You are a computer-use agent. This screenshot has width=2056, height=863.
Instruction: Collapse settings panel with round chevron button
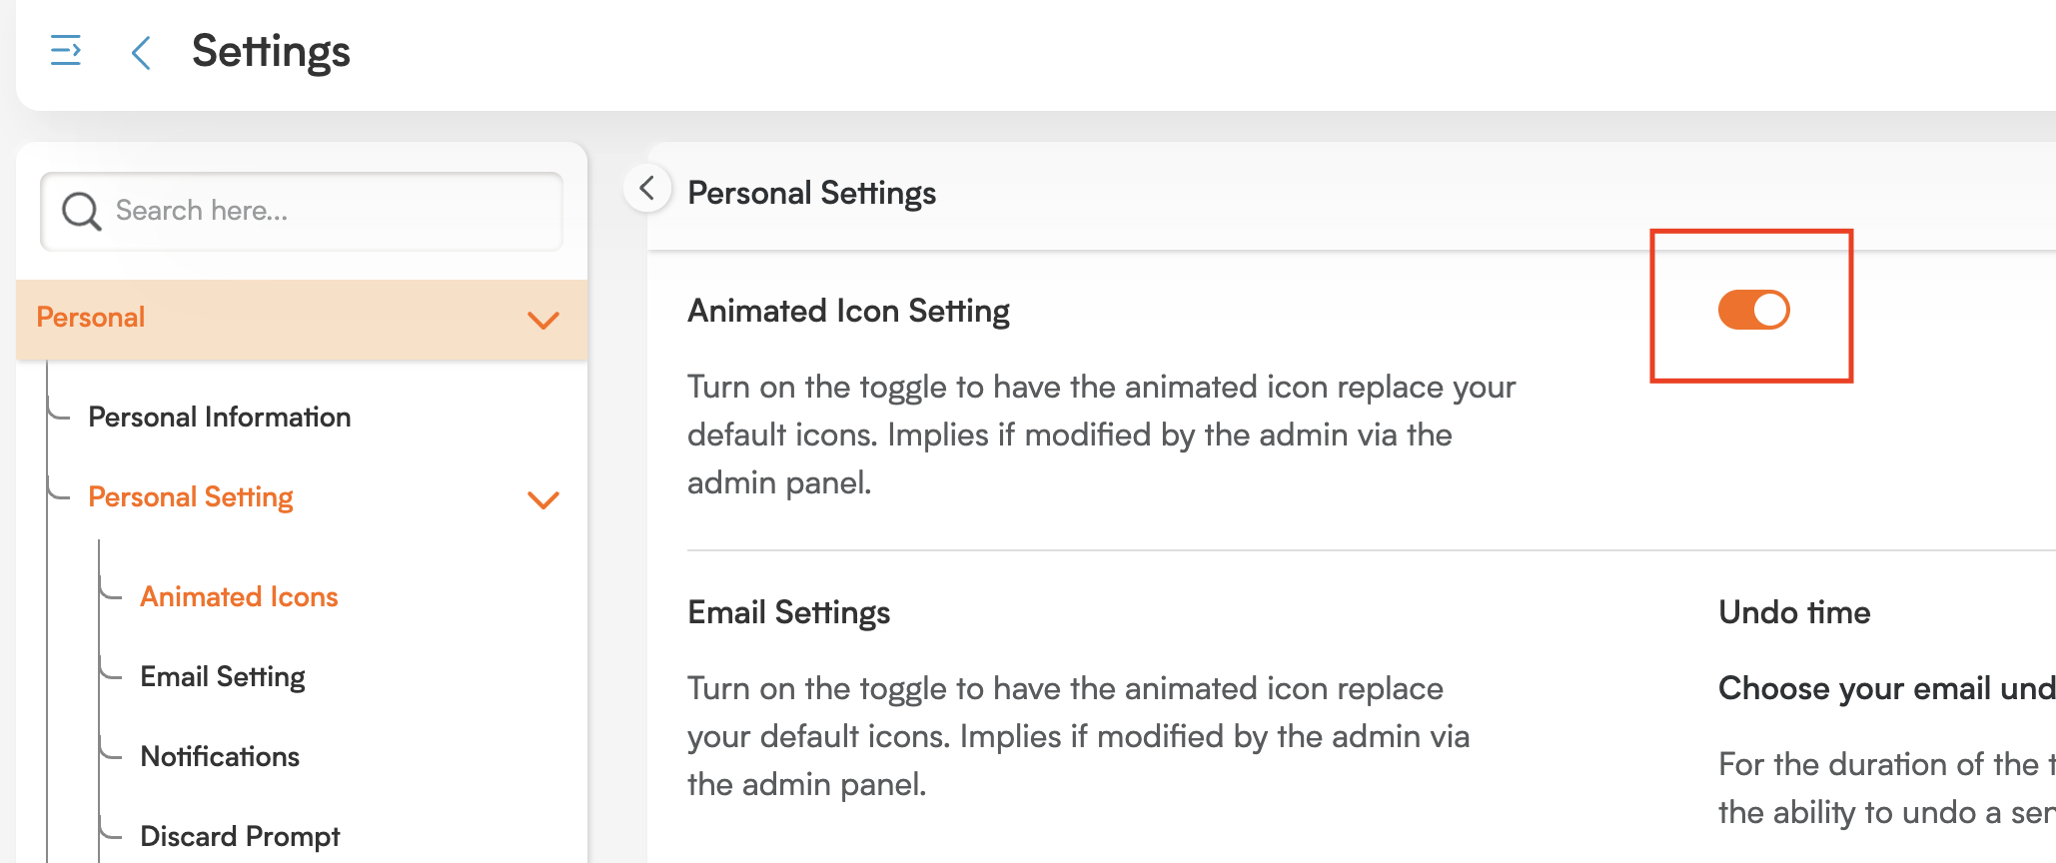[647, 188]
